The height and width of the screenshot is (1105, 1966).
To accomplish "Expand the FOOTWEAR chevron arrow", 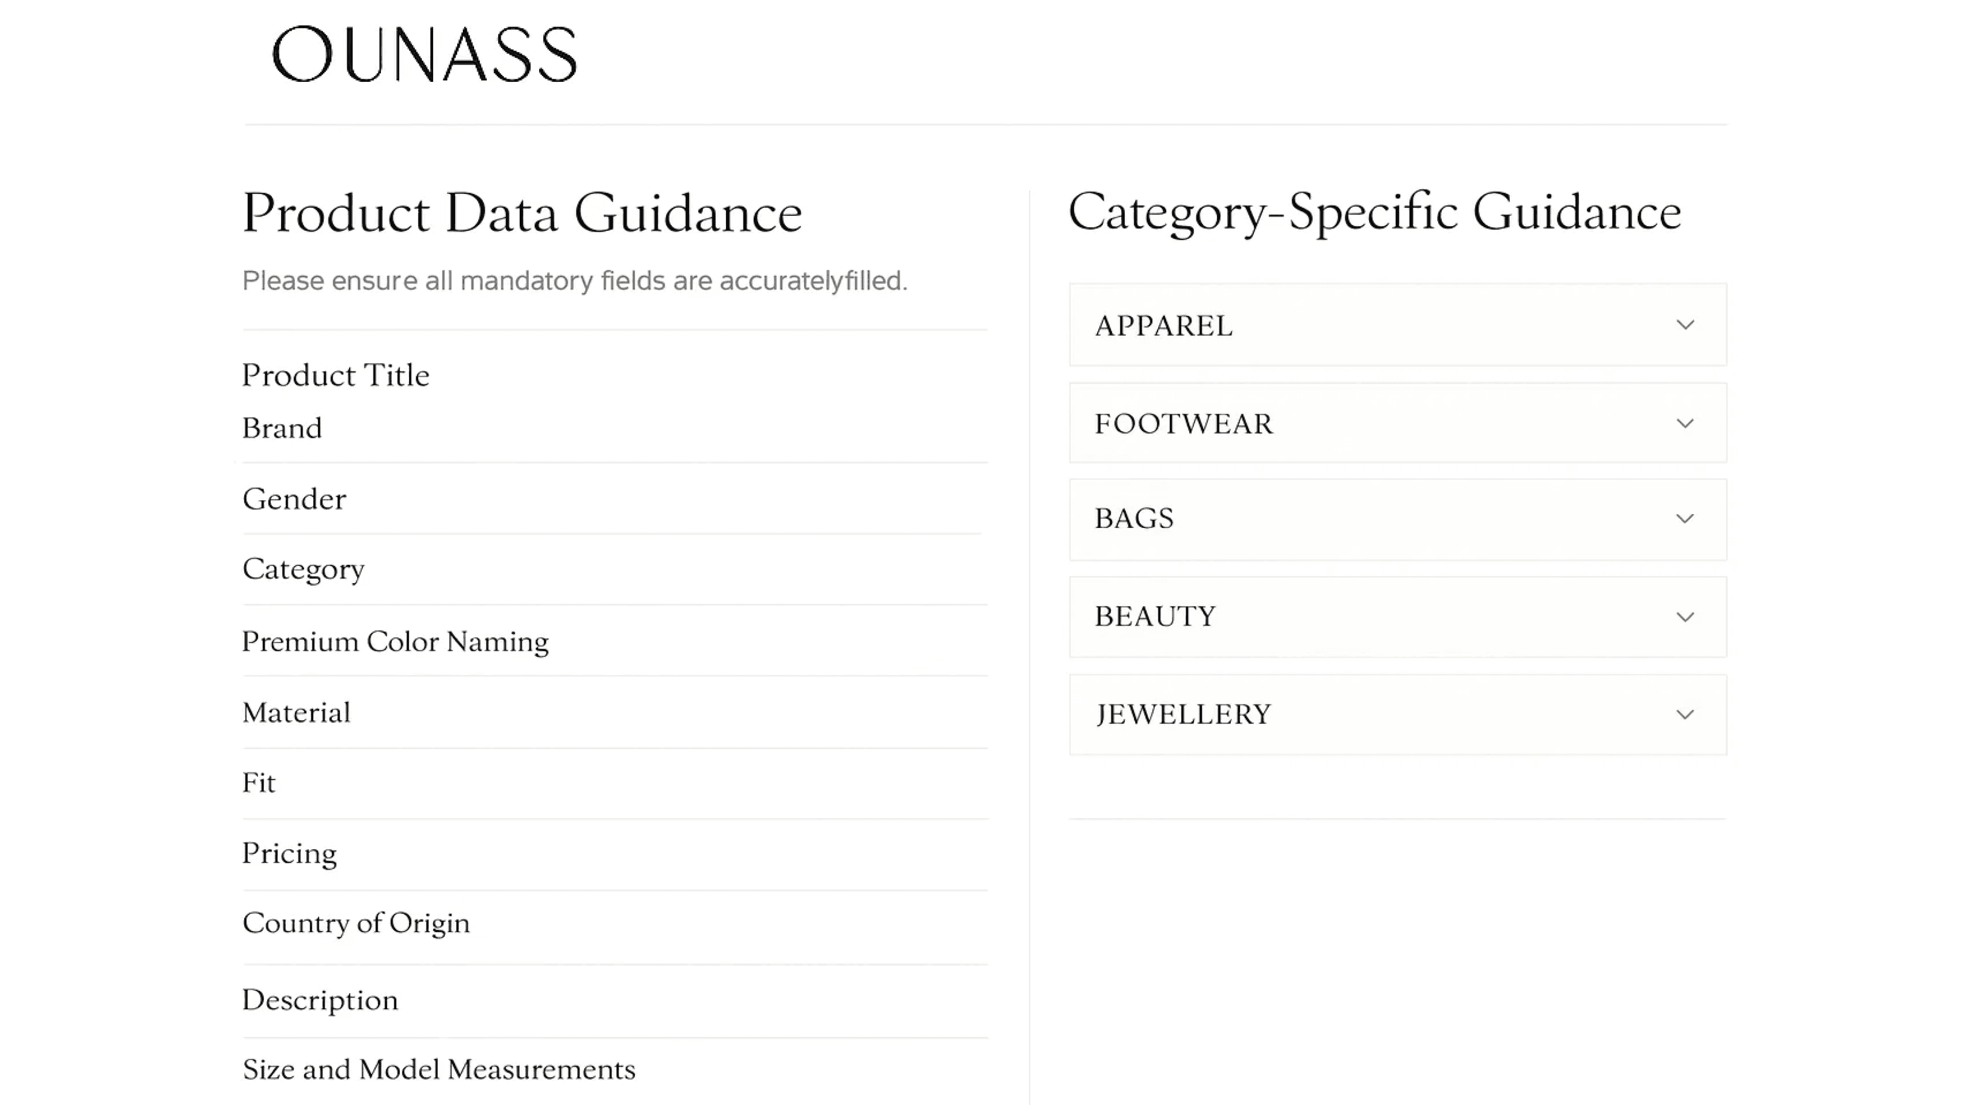I will [1685, 423].
